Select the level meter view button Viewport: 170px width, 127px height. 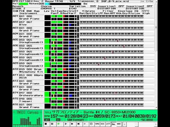[x=113, y=124]
